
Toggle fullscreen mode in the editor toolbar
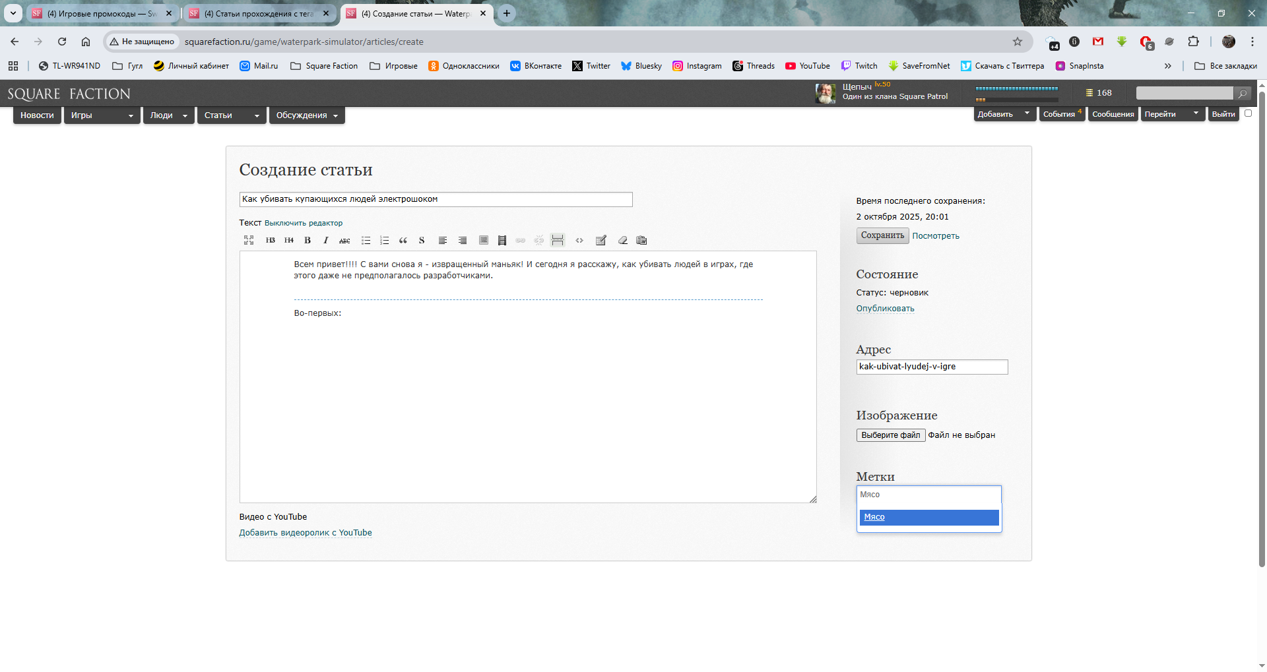tap(249, 240)
